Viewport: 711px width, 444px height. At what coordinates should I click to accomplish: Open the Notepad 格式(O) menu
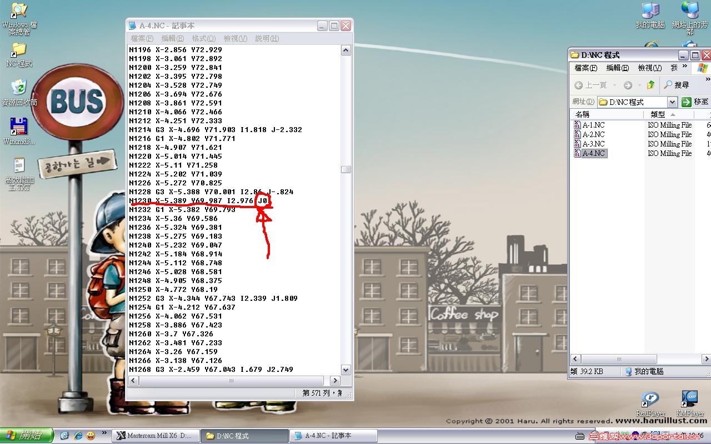coord(203,38)
